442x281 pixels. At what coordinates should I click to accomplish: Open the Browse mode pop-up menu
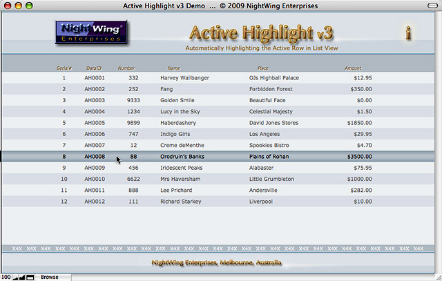(50, 278)
